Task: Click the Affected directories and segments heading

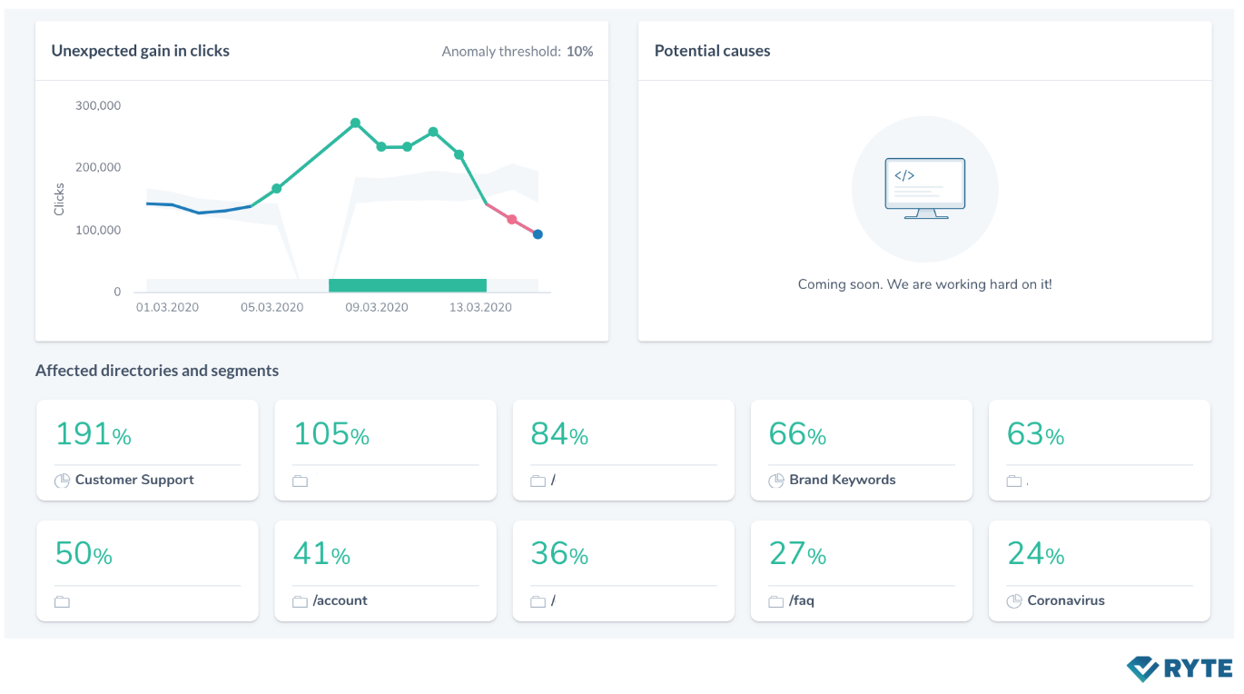Action: tap(157, 371)
